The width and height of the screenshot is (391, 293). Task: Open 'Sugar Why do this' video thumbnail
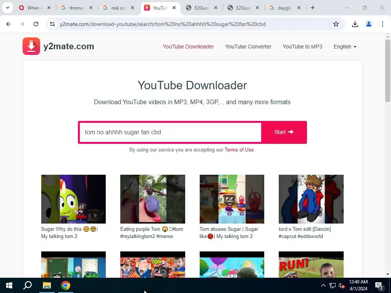pos(73,199)
